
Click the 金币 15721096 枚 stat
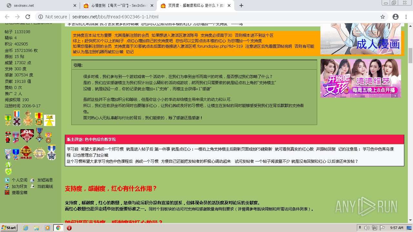[x=21, y=50]
